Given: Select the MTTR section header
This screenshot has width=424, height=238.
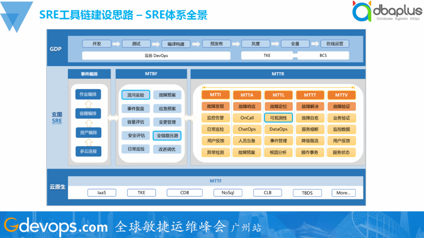Looking at the screenshot, I should pos(278,74).
